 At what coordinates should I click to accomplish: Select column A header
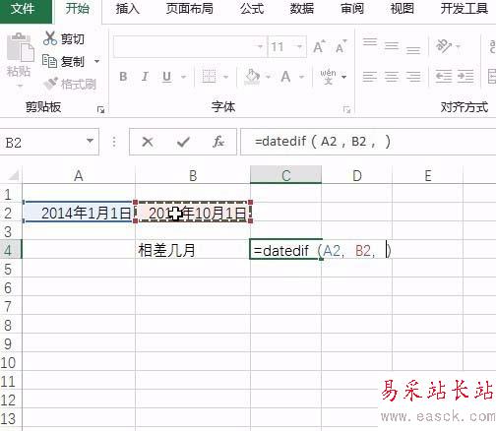point(79,176)
